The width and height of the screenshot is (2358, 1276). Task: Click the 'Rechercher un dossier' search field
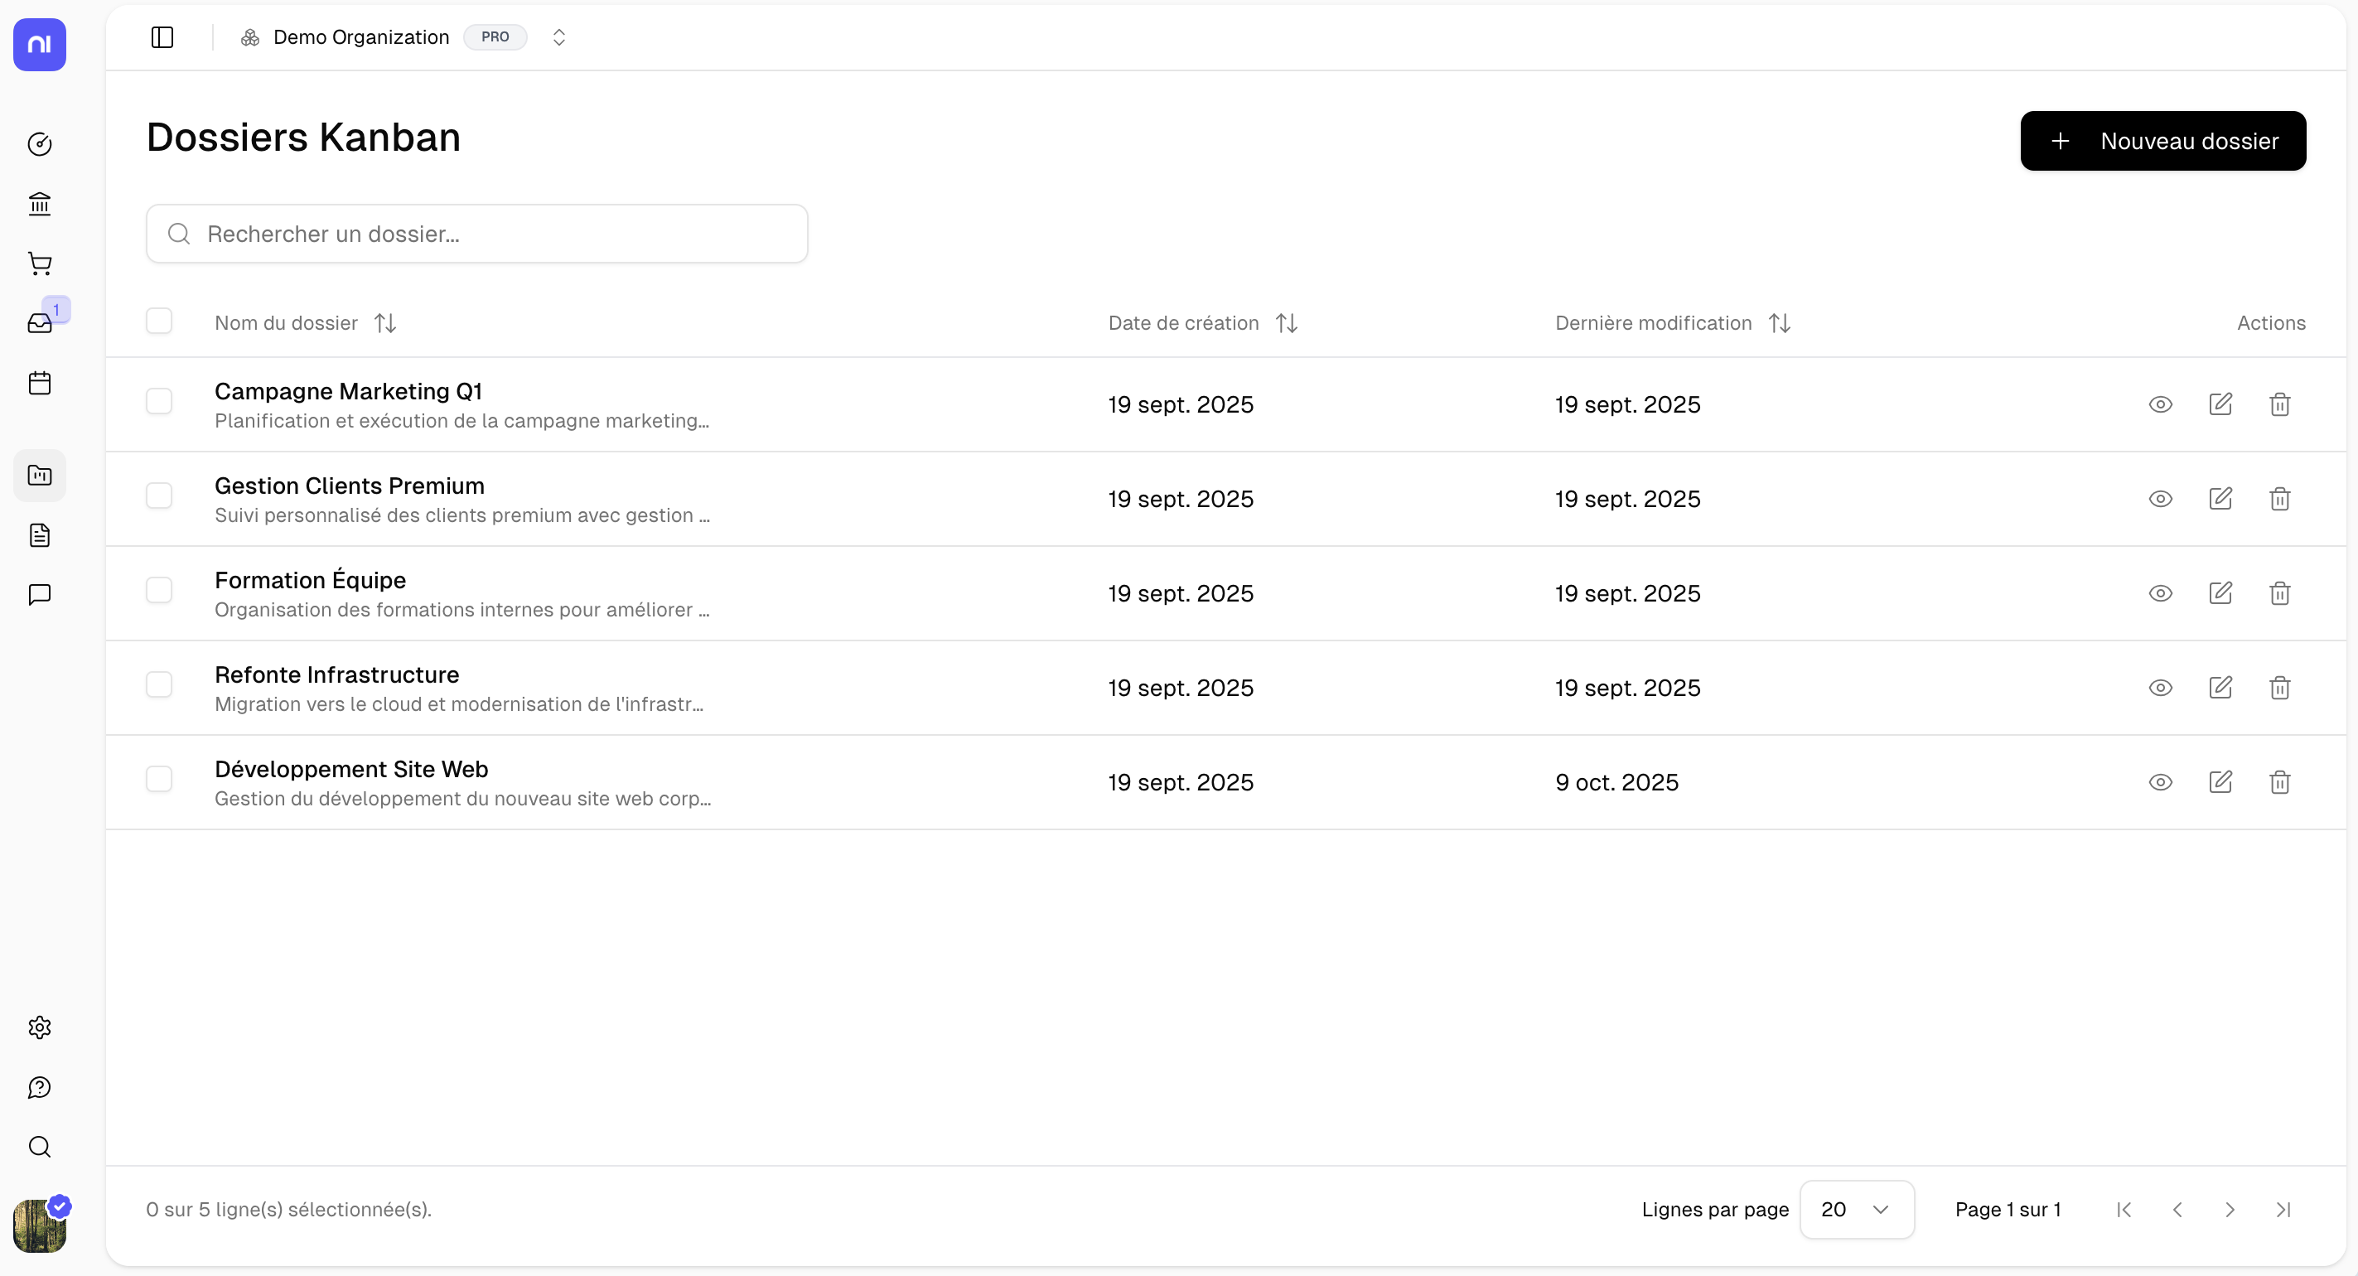[x=476, y=234]
